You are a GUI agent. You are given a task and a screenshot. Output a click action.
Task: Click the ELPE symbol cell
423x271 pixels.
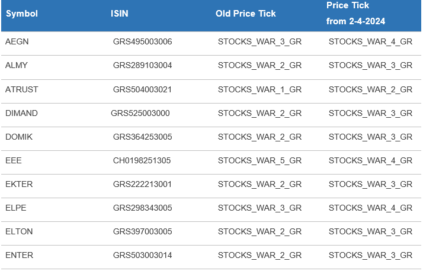tap(16, 208)
